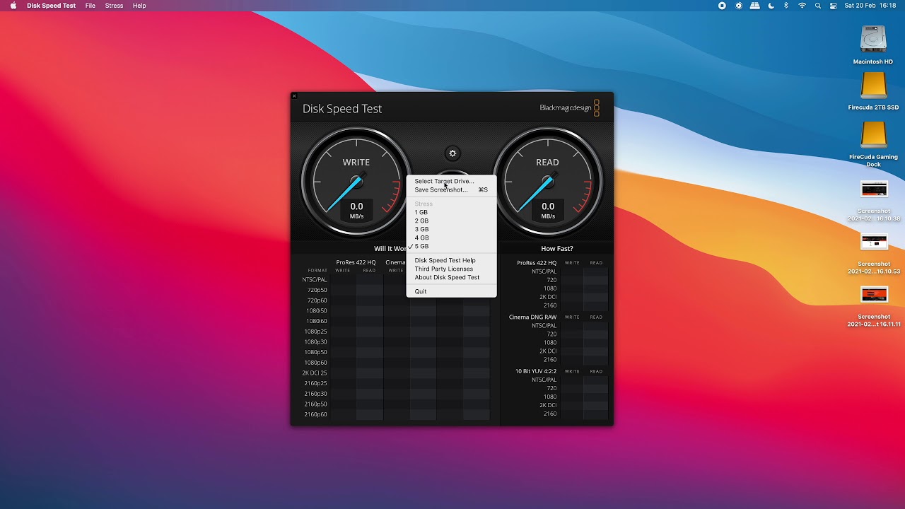
Task: Click the 'How Fast?' heading
Action: (557, 249)
